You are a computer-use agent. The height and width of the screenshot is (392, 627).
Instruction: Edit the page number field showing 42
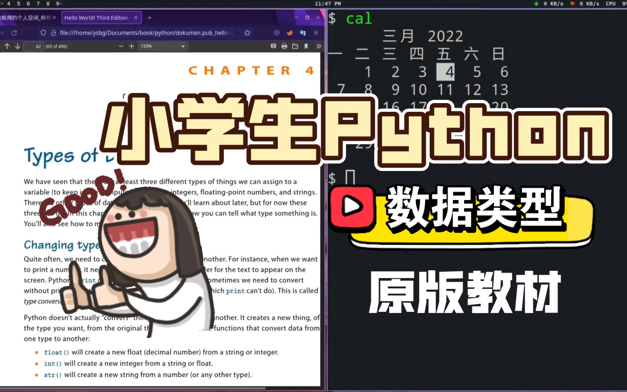(33, 46)
